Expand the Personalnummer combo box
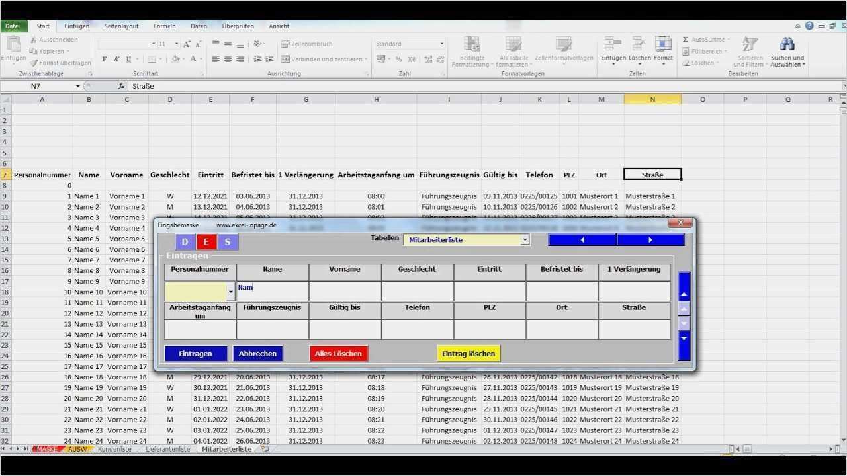Screen dimensions: 847x476 pos(230,291)
